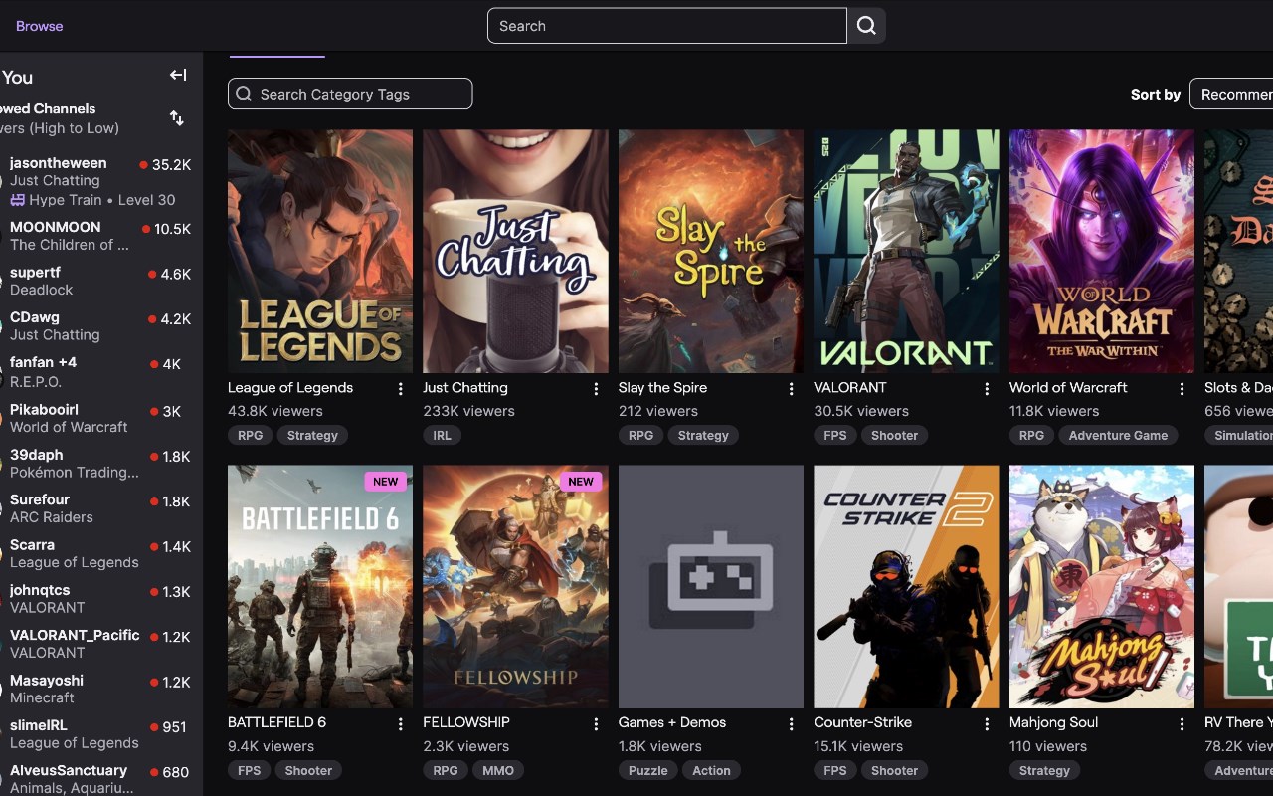Image resolution: width=1273 pixels, height=796 pixels.
Task: Open the Sort by Recommended dropdown
Action: coord(1231,94)
